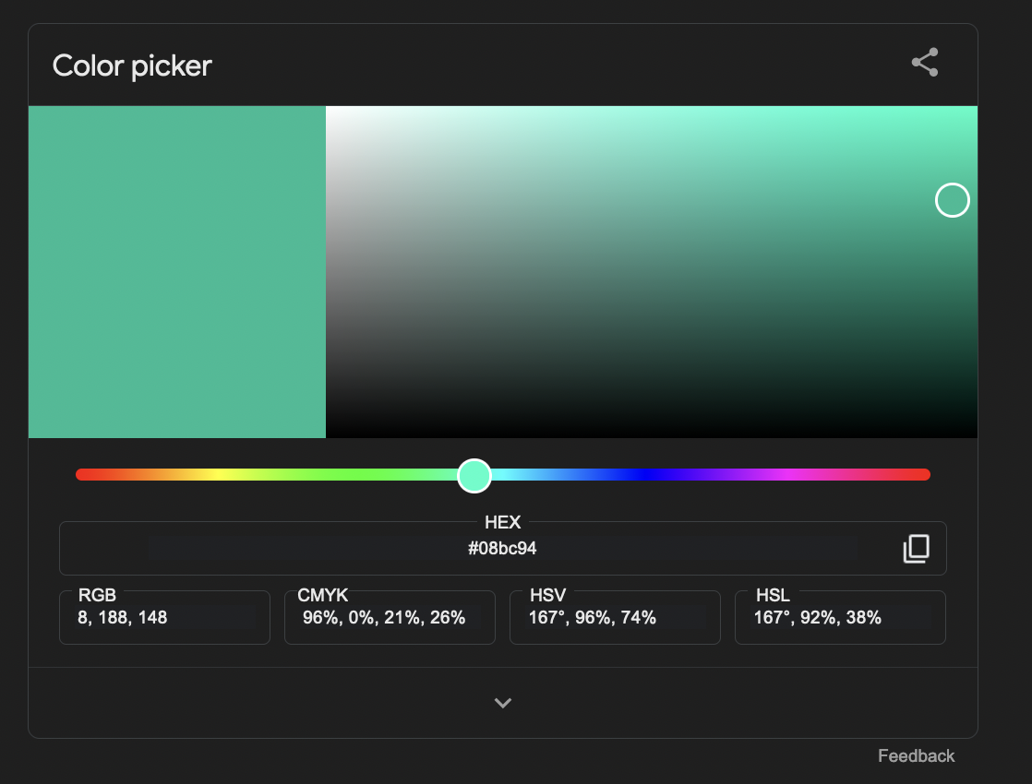Click the circular picker handle in the gradient

tap(953, 200)
